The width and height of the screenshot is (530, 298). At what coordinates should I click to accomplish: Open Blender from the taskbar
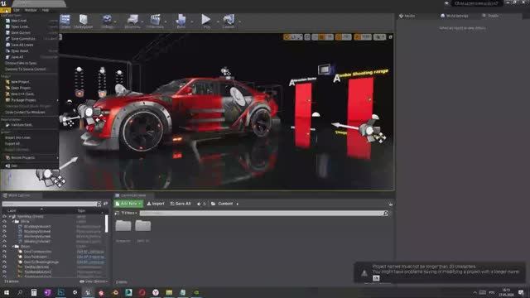tap(115, 292)
